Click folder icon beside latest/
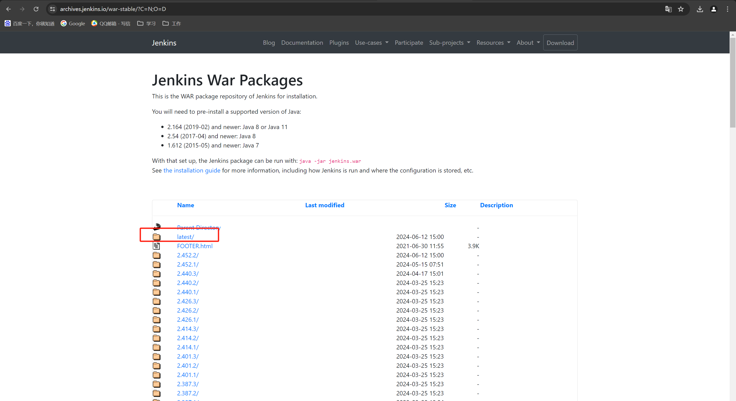This screenshot has height=401, width=736. (157, 237)
